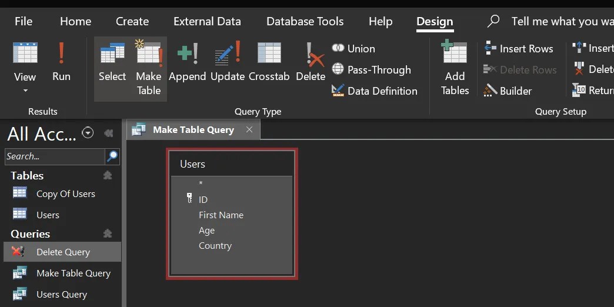
Task: Open the expression Builder
Action: point(508,91)
